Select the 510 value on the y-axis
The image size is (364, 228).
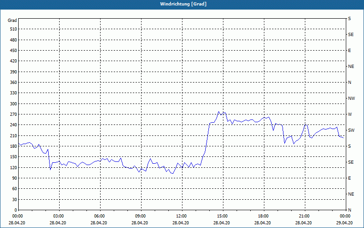coord(14,29)
